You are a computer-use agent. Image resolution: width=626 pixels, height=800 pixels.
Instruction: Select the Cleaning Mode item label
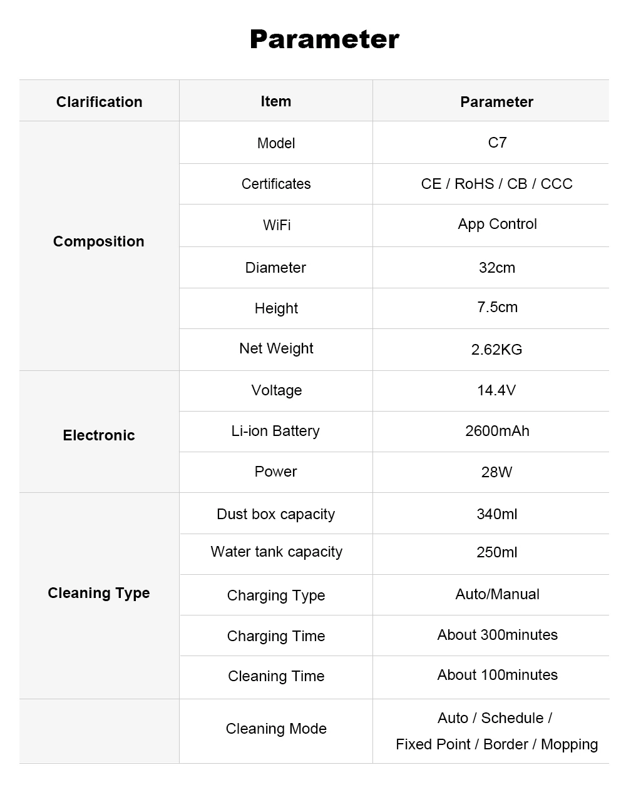[276, 729]
